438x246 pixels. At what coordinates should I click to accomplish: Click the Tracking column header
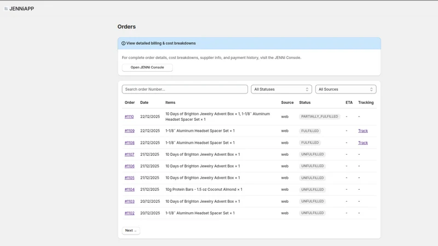click(366, 103)
